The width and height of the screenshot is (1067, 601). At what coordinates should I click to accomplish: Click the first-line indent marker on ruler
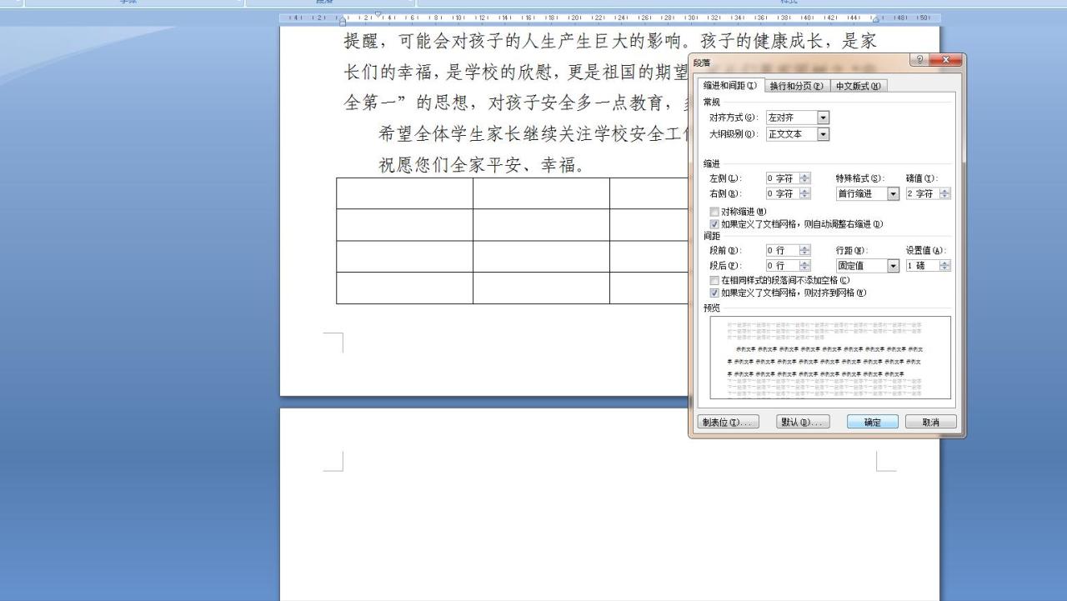tap(378, 14)
